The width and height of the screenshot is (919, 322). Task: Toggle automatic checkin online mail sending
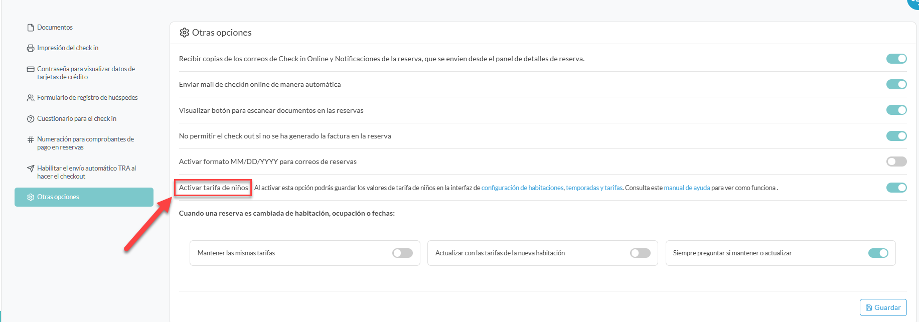(896, 84)
